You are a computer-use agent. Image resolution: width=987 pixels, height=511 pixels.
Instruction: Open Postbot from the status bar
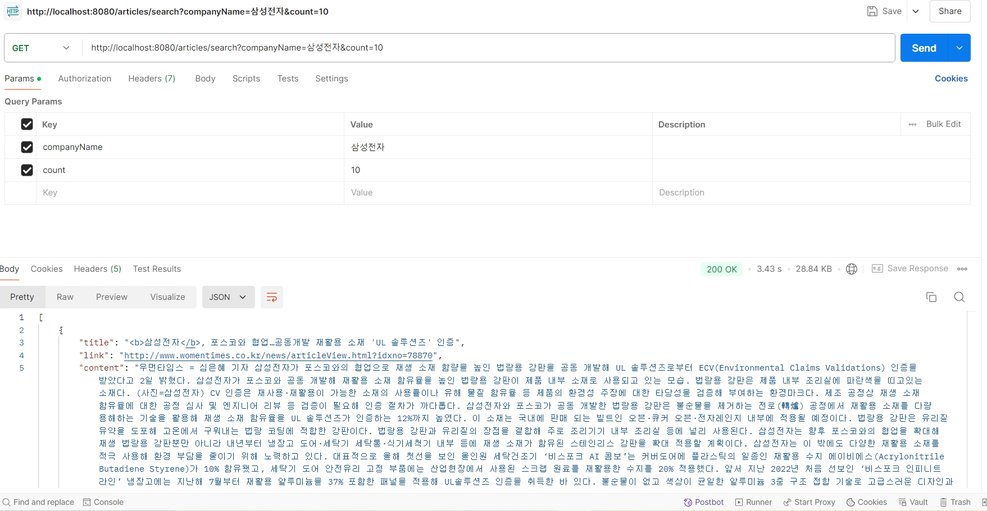coord(703,502)
